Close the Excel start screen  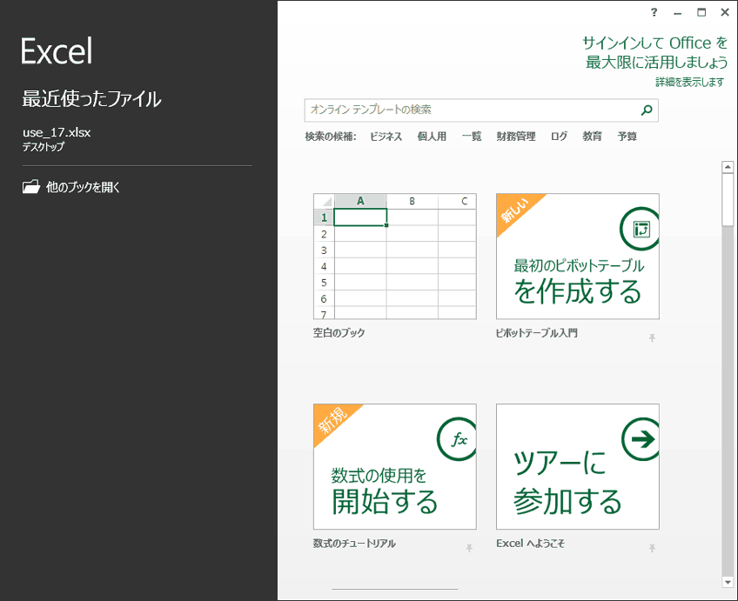(725, 13)
